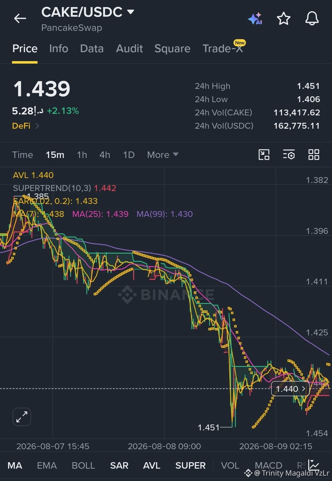Click the 2026-08-08 09:00 time axis label
Viewport: 332px width, 481px height.
pos(164,446)
